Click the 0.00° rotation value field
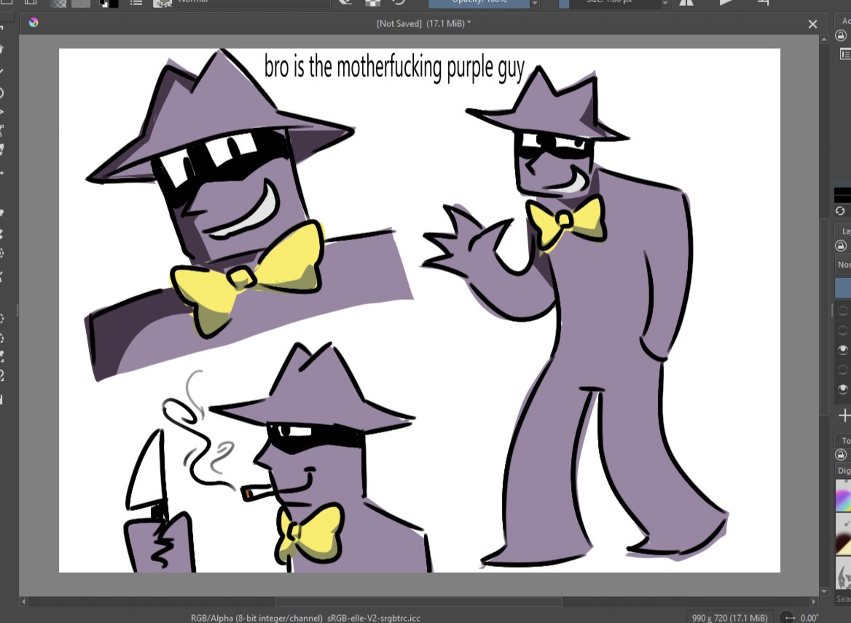 (x=809, y=618)
